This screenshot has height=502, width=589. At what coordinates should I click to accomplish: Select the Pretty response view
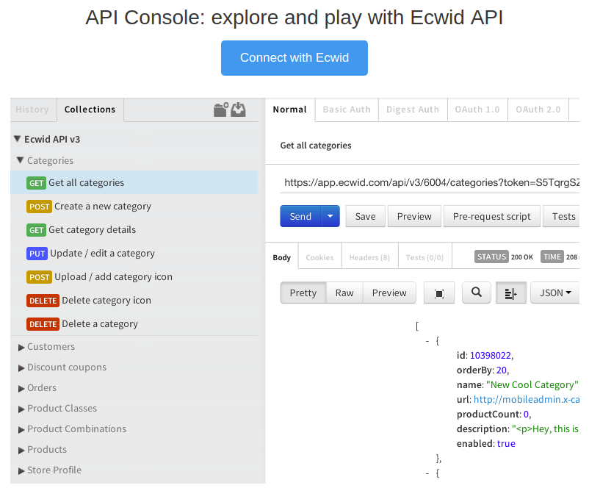pyautogui.click(x=303, y=293)
